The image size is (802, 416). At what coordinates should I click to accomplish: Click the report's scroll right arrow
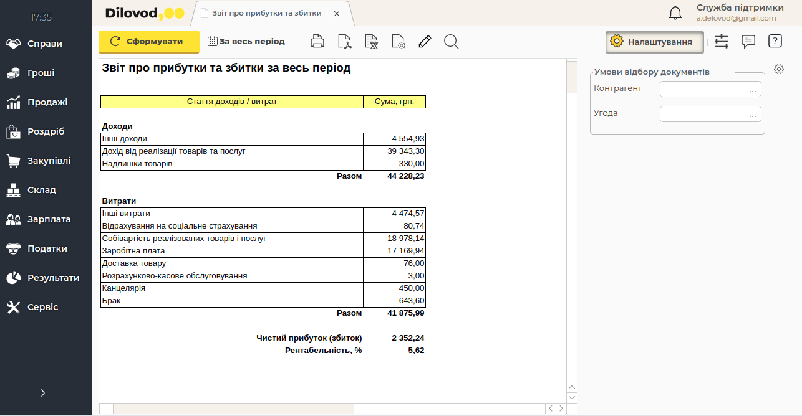561,408
